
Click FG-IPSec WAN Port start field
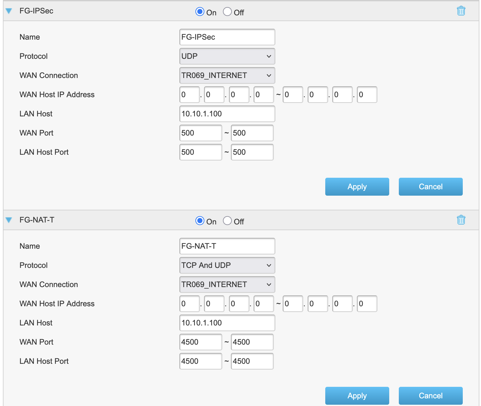[201, 133]
